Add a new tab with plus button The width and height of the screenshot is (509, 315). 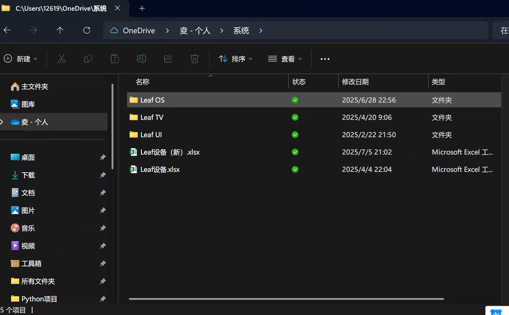(142, 8)
